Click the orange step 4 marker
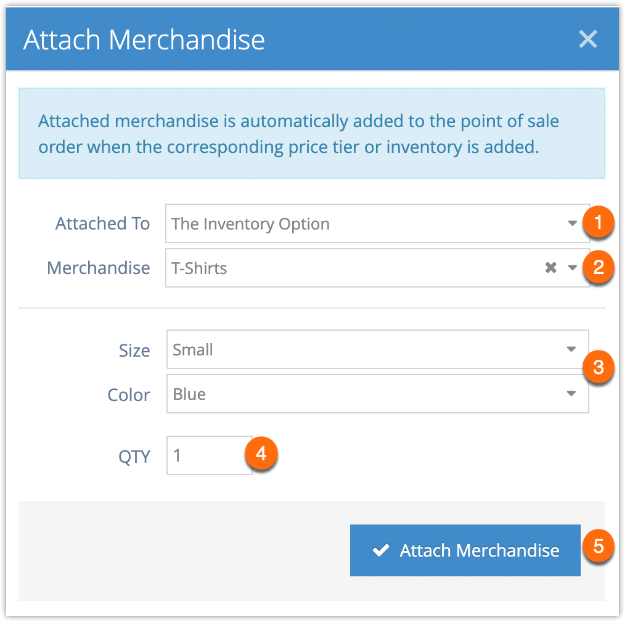Viewport: 630px width, 622px height. 261,454
